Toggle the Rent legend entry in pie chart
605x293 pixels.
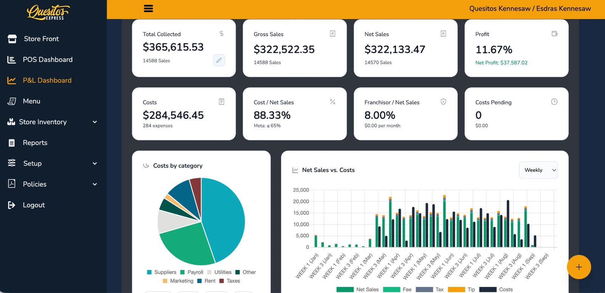[x=206, y=281]
